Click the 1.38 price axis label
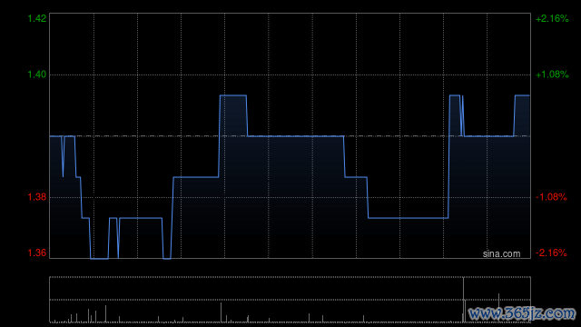Image resolution: width=581 pixels, height=327 pixels. [x=37, y=197]
